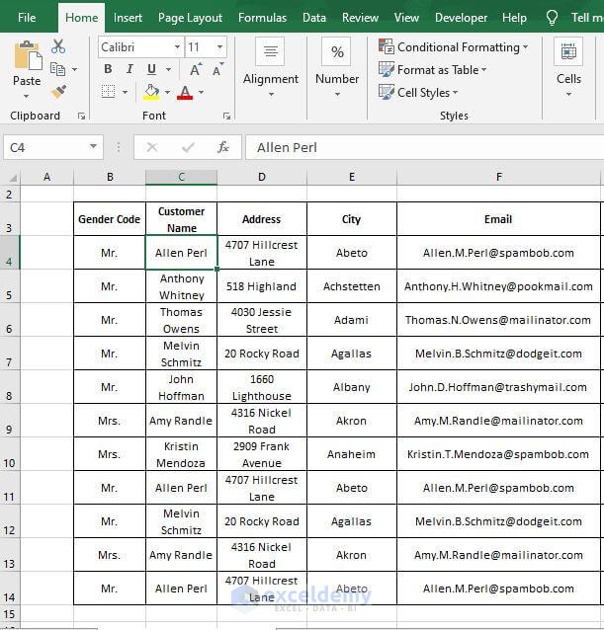Select the Achstetten city cell
This screenshot has width=604, height=630.
352,286
